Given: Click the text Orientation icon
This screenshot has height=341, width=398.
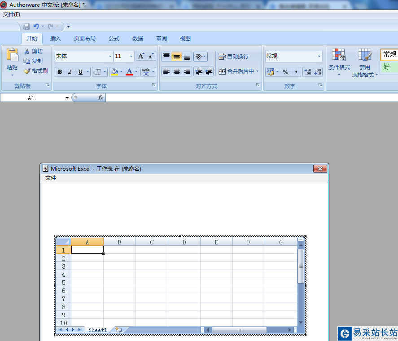Looking at the screenshot, I should click(x=199, y=57).
